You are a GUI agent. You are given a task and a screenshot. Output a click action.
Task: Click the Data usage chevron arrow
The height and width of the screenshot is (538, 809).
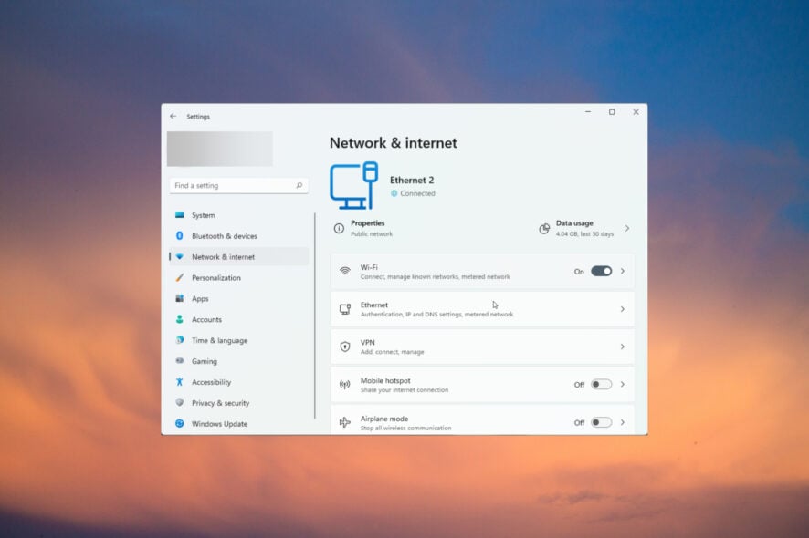pos(627,228)
